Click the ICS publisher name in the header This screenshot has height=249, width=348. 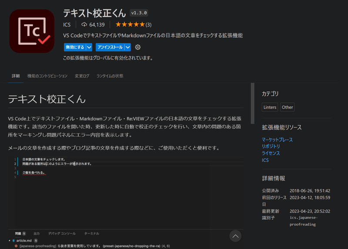(x=67, y=25)
